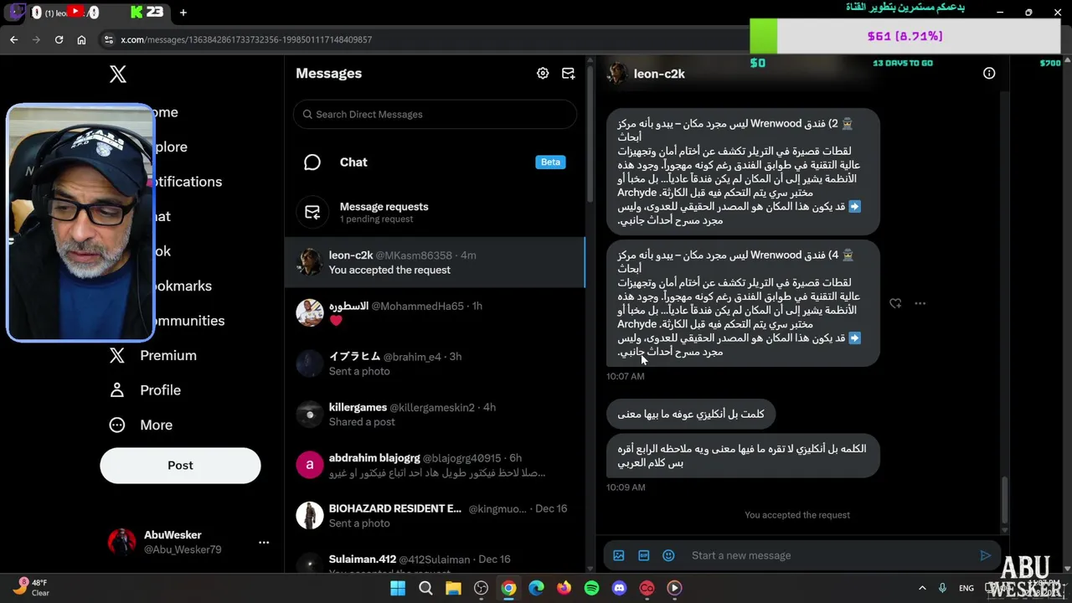This screenshot has height=603, width=1072.
Task: Open browser home page
Action: coord(81,39)
